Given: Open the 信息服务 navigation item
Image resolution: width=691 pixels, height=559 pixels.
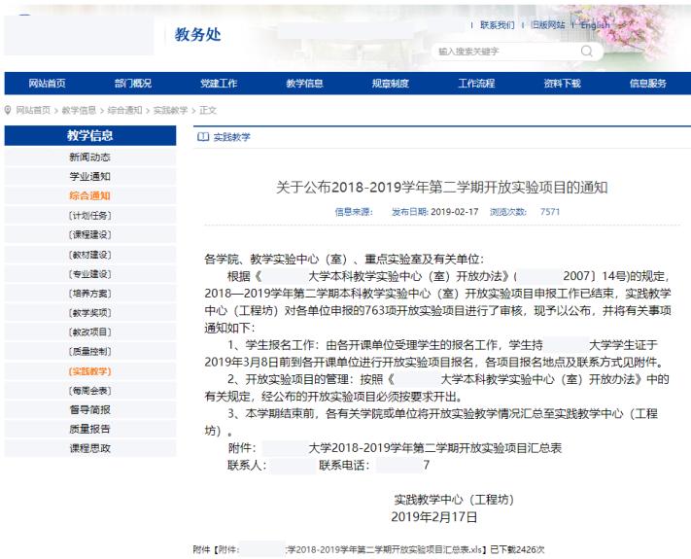Looking at the screenshot, I should (x=648, y=84).
